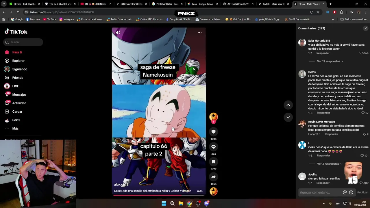The width and height of the screenshot is (370, 208).
Task: Open the video three-dot options menu
Action: click(x=199, y=33)
